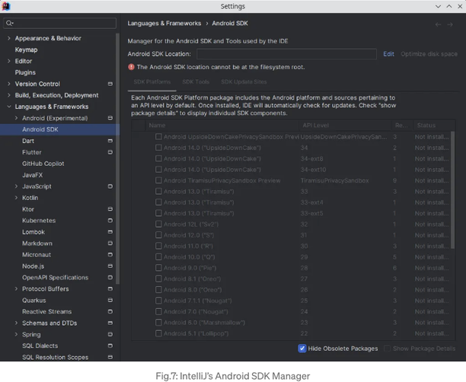The image size is (466, 382).
Task: Click project-level badge icon next to Lombok
Action: tap(110, 232)
